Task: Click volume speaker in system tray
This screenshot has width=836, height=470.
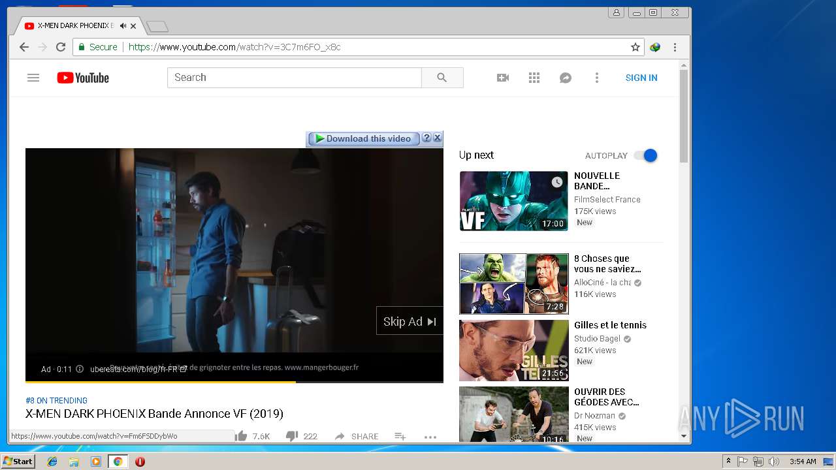Action: coord(774,462)
